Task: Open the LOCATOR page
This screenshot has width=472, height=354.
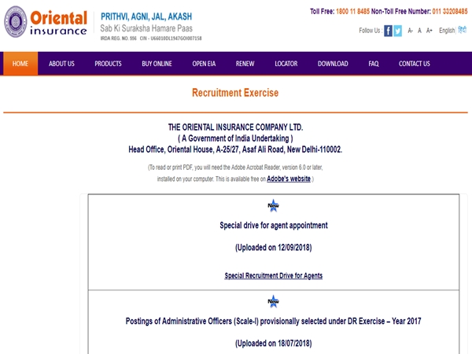Action: (286, 64)
